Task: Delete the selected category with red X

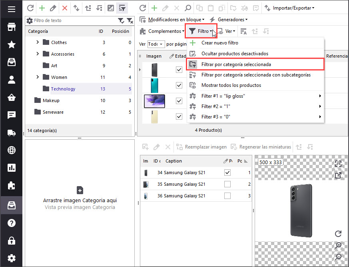Action: coord(64,8)
